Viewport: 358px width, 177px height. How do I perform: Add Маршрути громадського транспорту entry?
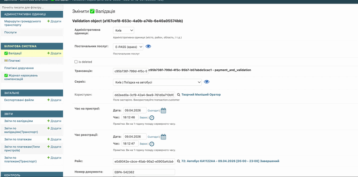(54, 21)
